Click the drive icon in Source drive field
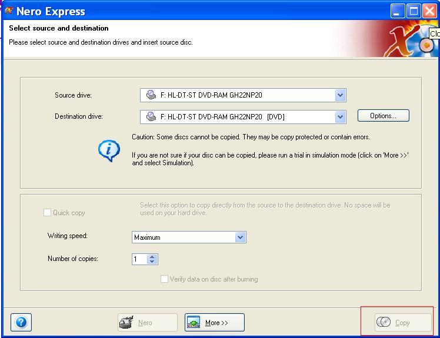This screenshot has width=440, height=338. tap(151, 95)
